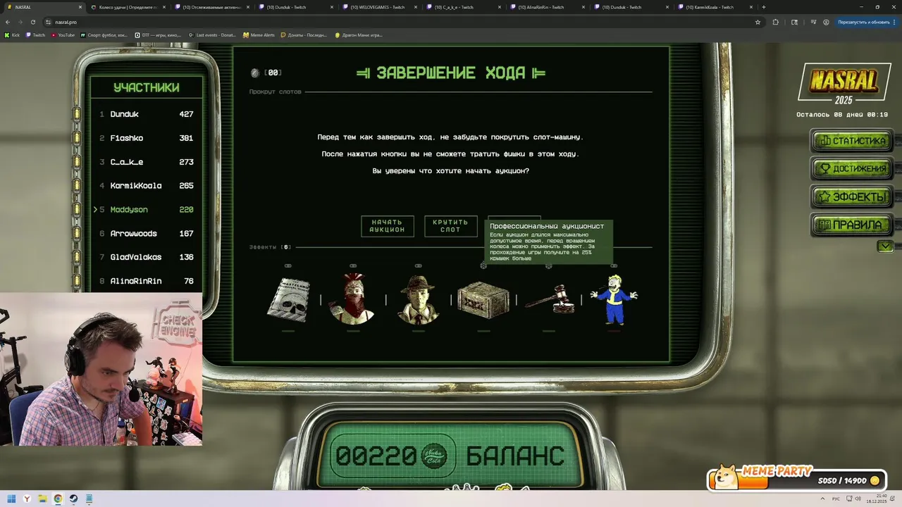Click the РУС language indicator in tray
This screenshot has height=507, width=902.
pos(836,499)
